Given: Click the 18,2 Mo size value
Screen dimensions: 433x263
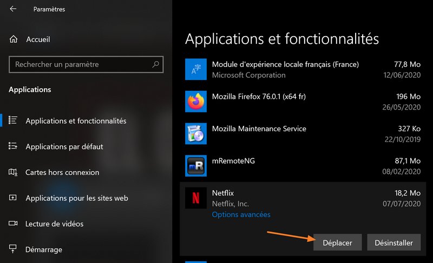Looking at the screenshot, I should 408,193.
